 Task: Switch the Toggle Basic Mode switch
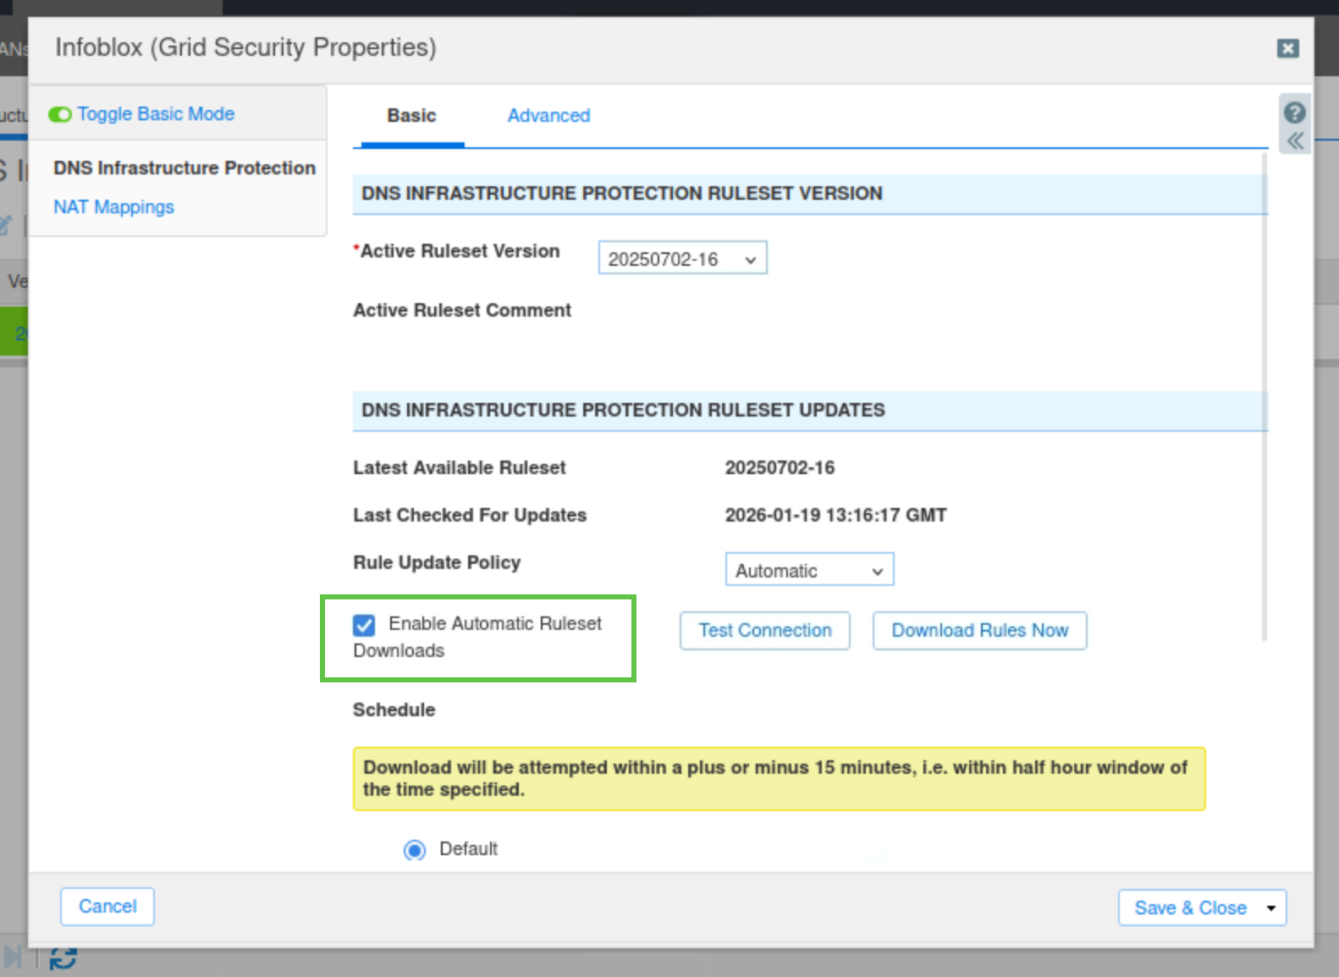(x=60, y=114)
